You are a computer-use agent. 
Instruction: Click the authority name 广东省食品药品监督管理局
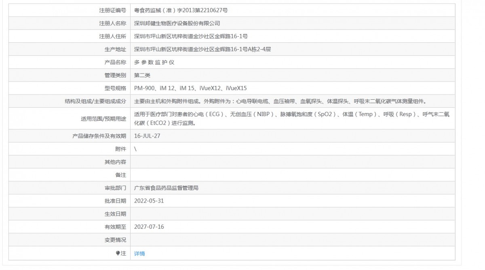click(166, 188)
